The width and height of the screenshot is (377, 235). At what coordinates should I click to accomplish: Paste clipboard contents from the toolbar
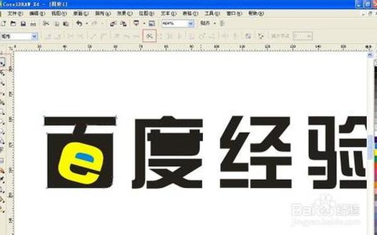point(66,24)
